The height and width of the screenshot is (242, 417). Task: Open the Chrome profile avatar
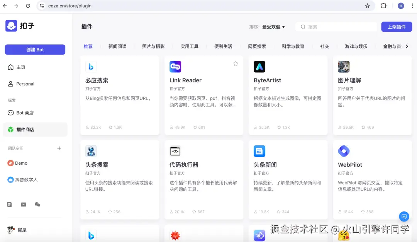401,6
